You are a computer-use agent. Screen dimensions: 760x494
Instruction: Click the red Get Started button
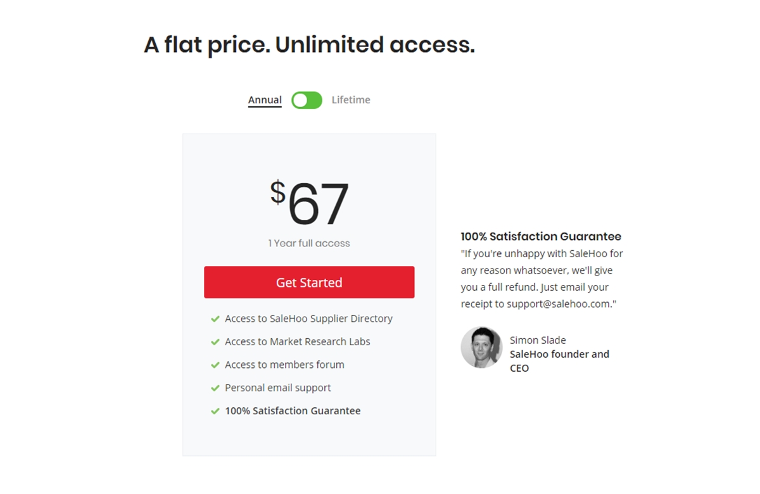[309, 282]
